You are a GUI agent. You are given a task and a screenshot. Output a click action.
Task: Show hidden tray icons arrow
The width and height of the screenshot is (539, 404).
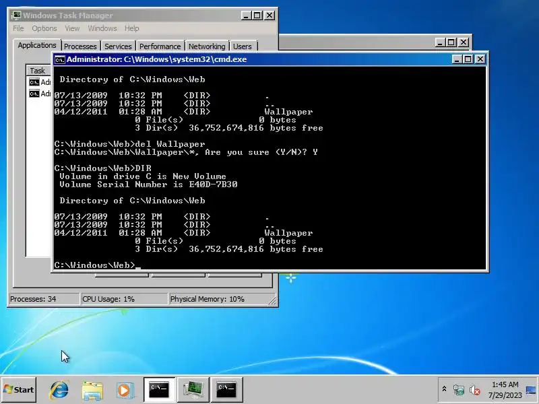pos(444,389)
